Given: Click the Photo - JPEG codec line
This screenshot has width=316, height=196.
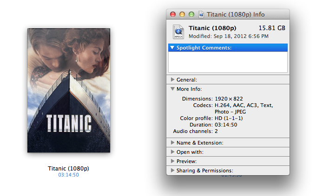Looking at the screenshot, I should click(x=230, y=112).
